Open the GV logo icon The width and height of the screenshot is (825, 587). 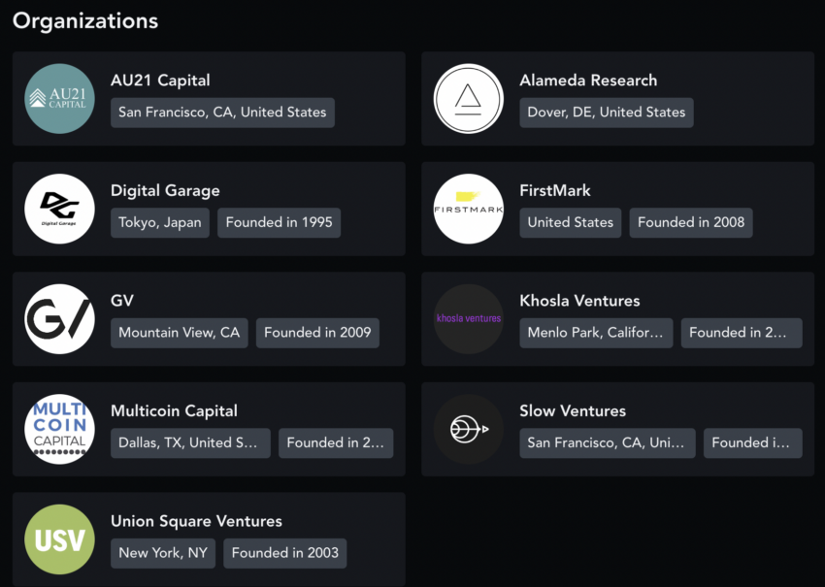(59, 318)
